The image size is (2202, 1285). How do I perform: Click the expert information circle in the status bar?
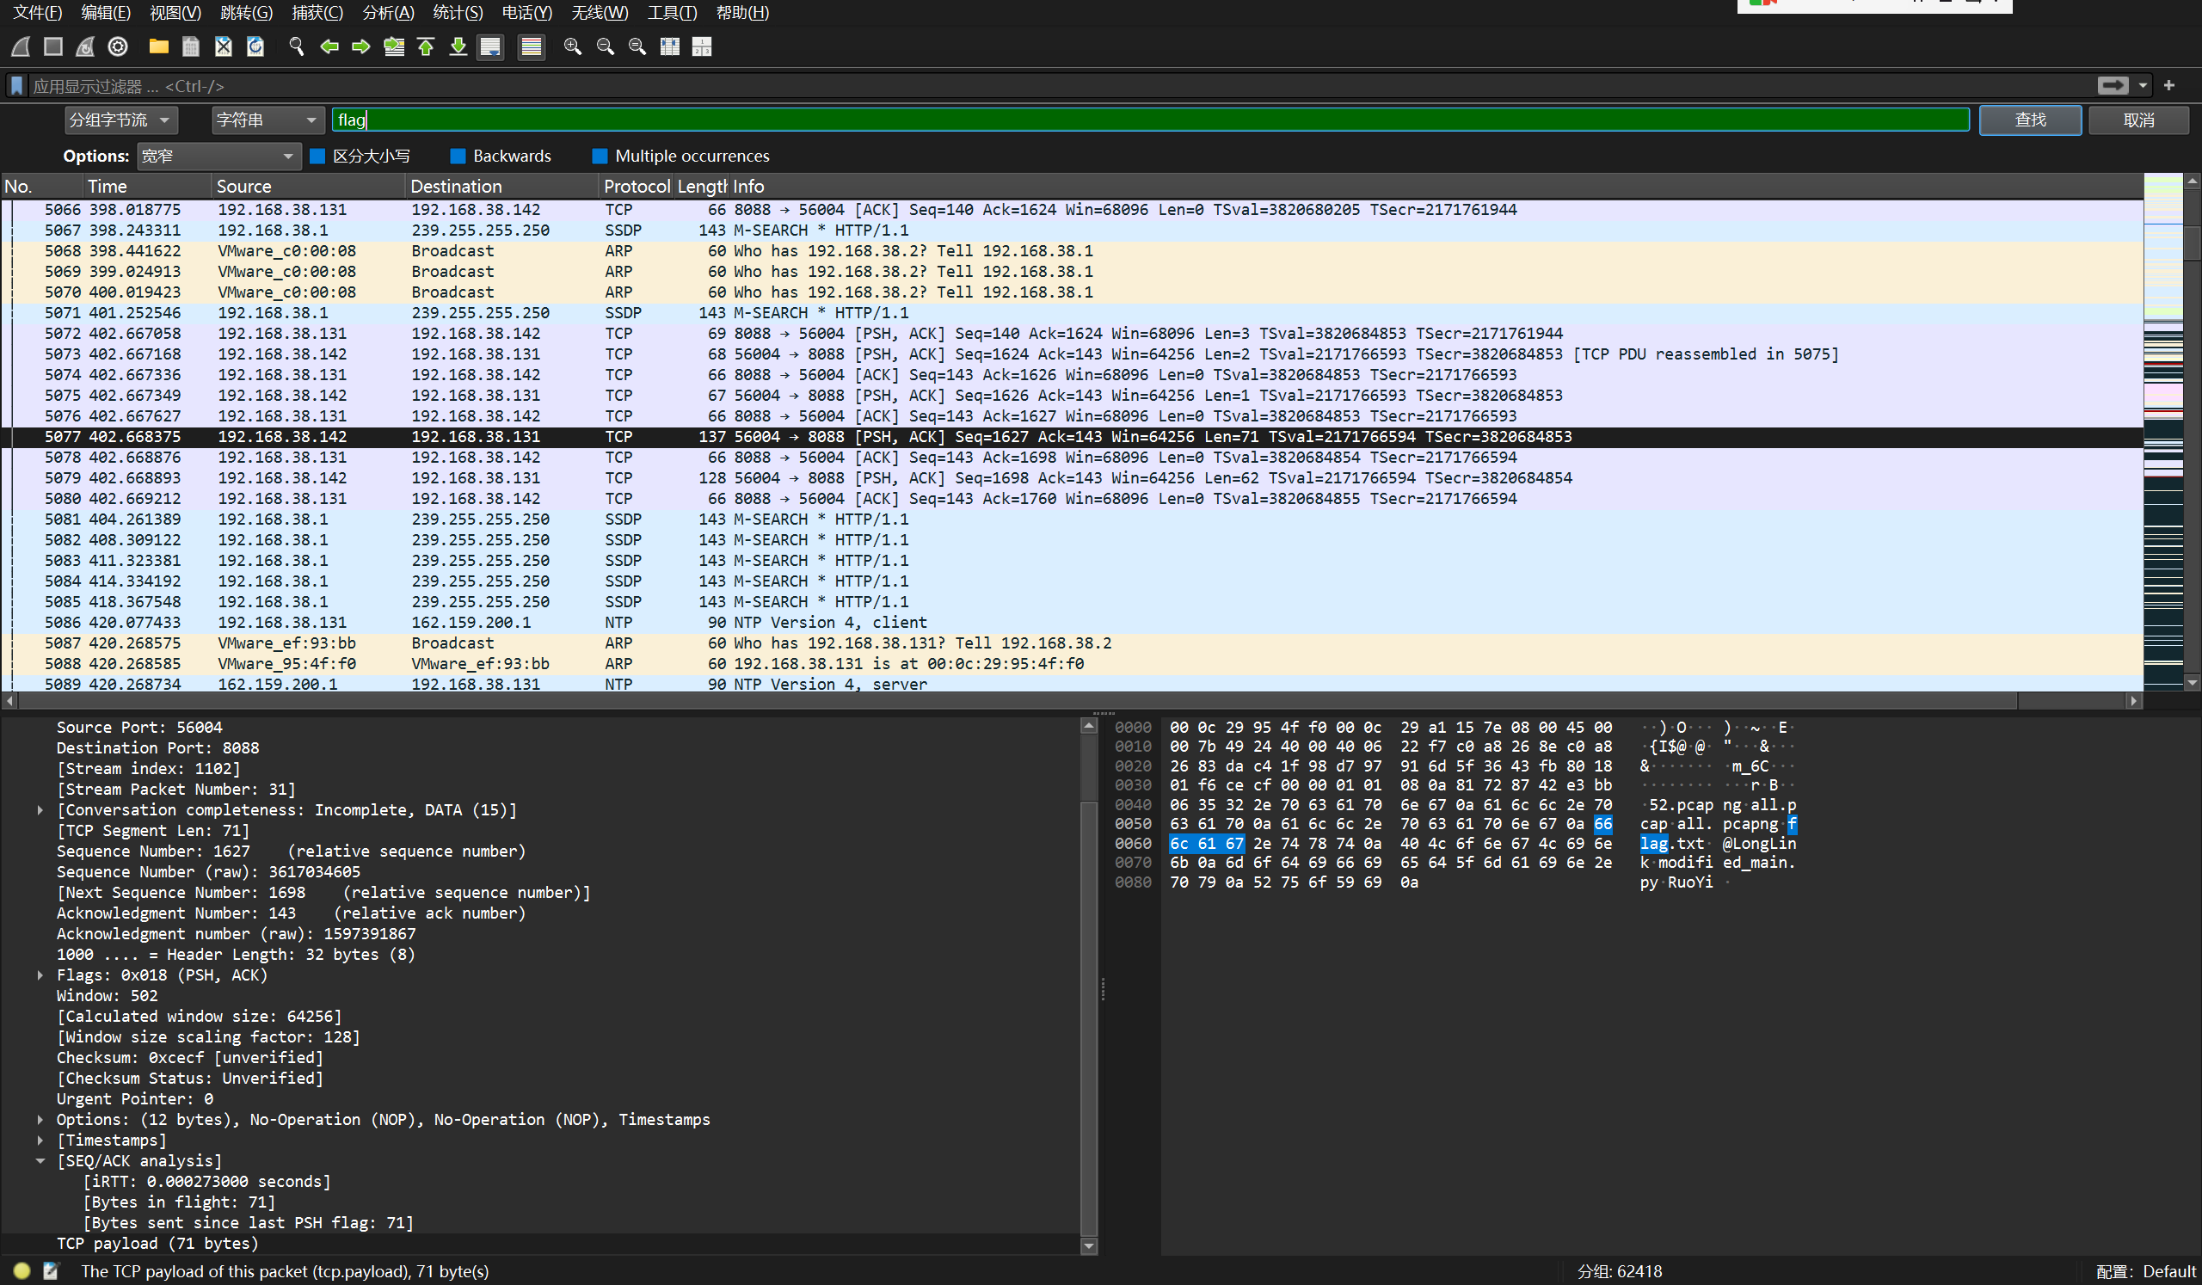pyautogui.click(x=22, y=1271)
